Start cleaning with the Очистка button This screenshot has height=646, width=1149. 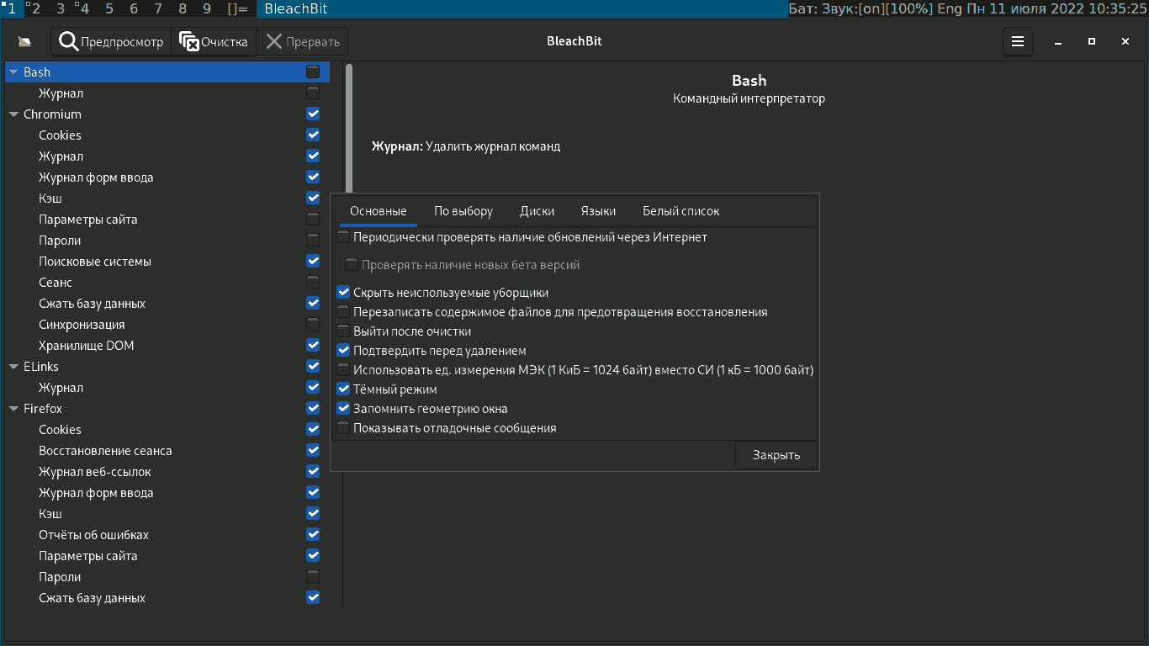pos(214,41)
